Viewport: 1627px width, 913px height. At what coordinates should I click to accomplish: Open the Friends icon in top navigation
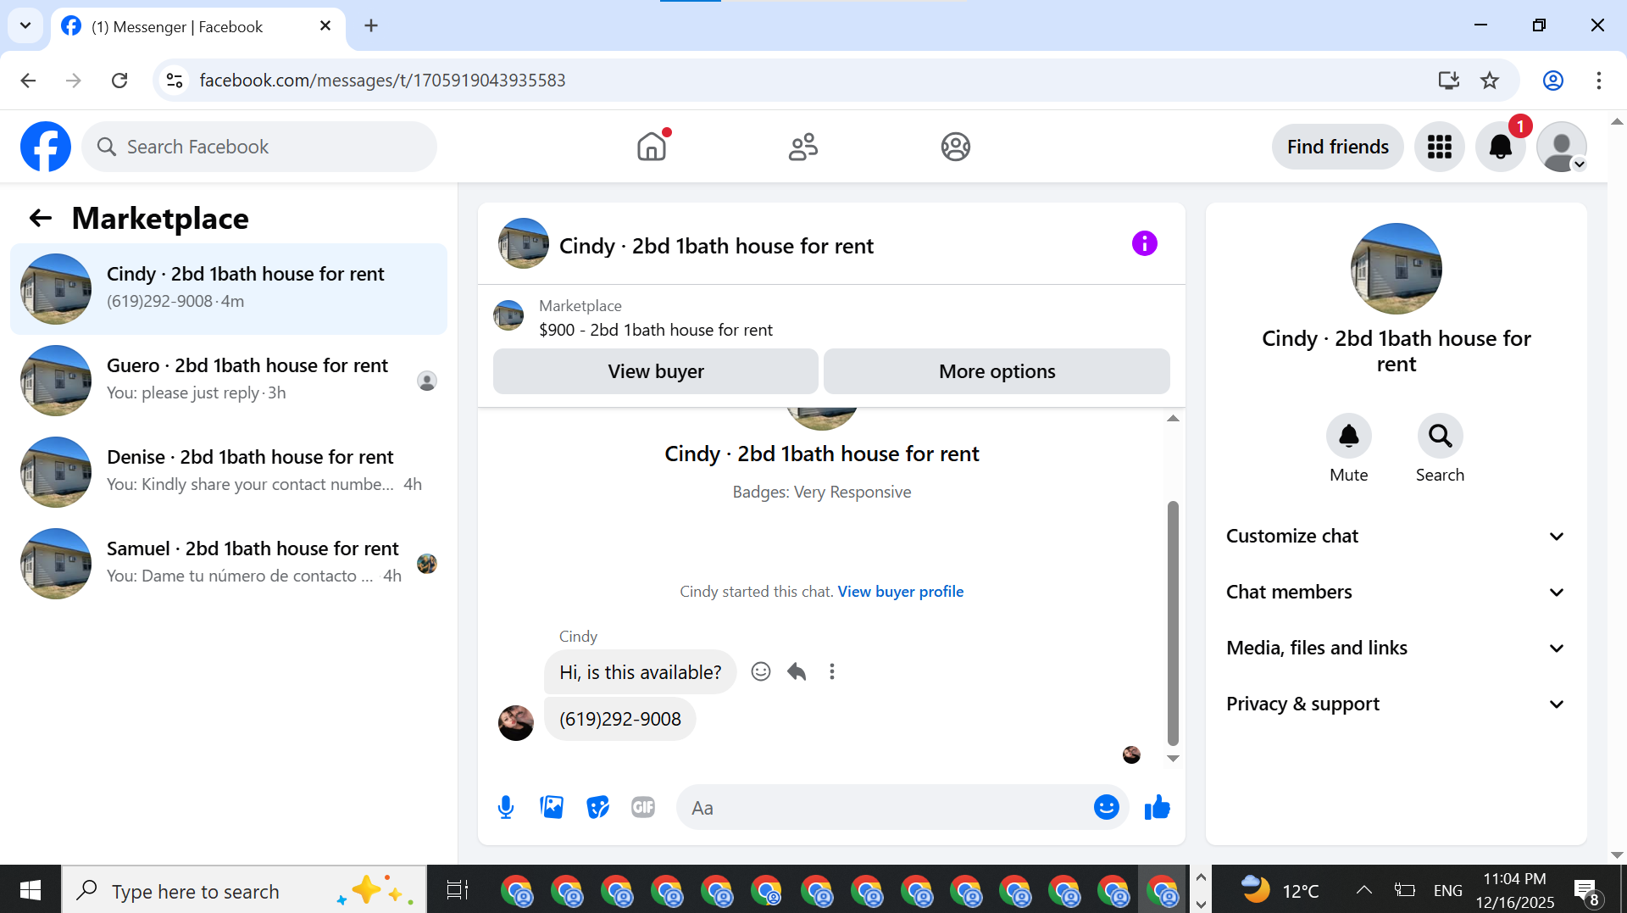click(803, 147)
